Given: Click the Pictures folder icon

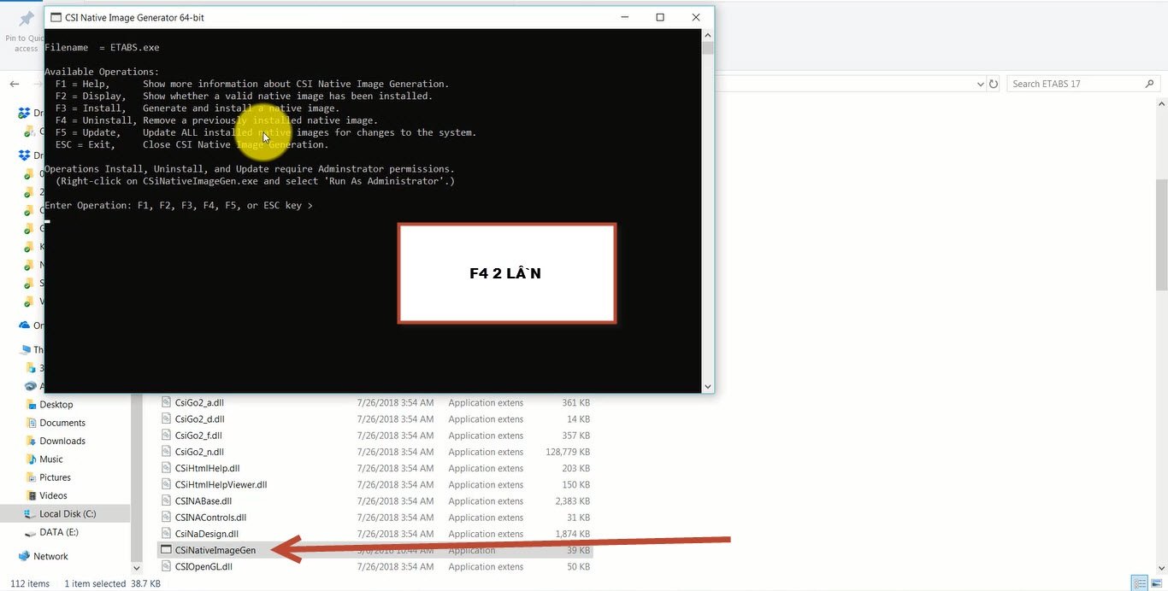Looking at the screenshot, I should tap(31, 477).
